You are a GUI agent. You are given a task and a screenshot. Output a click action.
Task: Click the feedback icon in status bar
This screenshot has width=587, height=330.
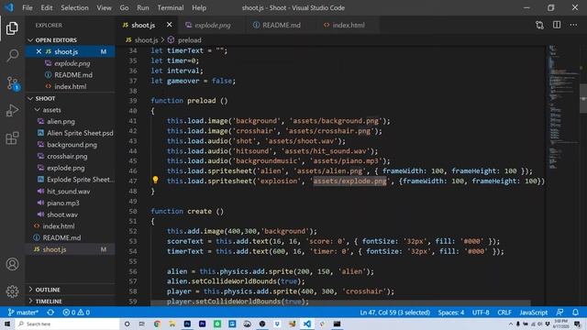coord(559,312)
